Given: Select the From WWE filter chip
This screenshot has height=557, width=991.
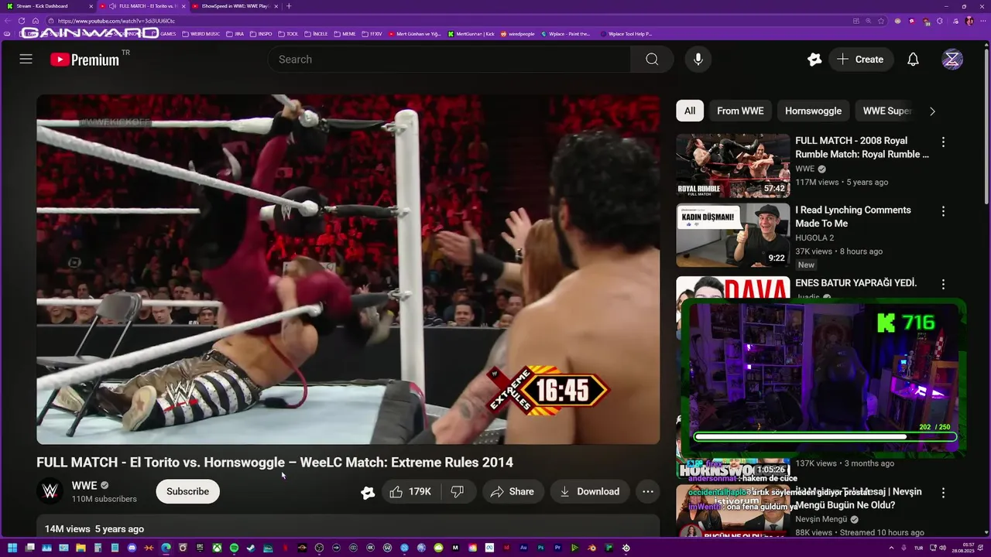Looking at the screenshot, I should coord(740,111).
